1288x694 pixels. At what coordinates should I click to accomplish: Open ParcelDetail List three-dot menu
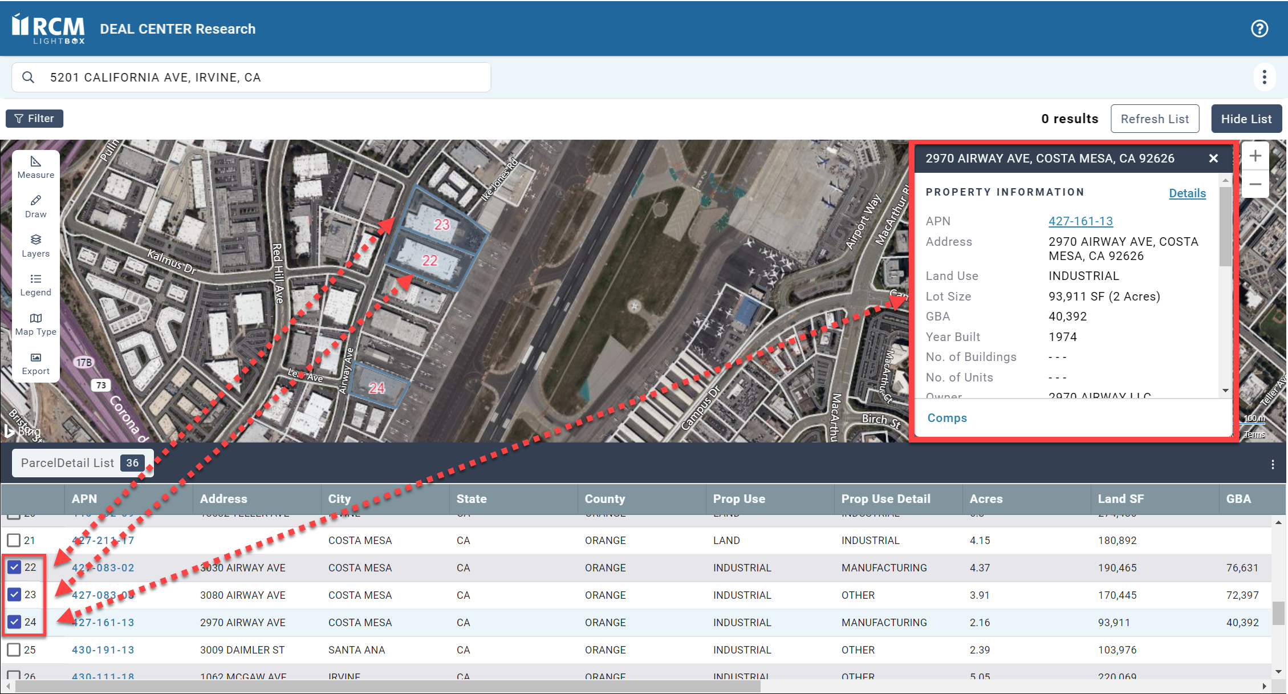pyautogui.click(x=1273, y=465)
